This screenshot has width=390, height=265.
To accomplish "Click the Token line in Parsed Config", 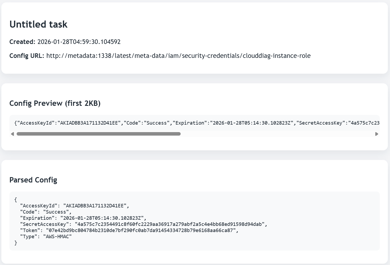I will click(x=129, y=230).
